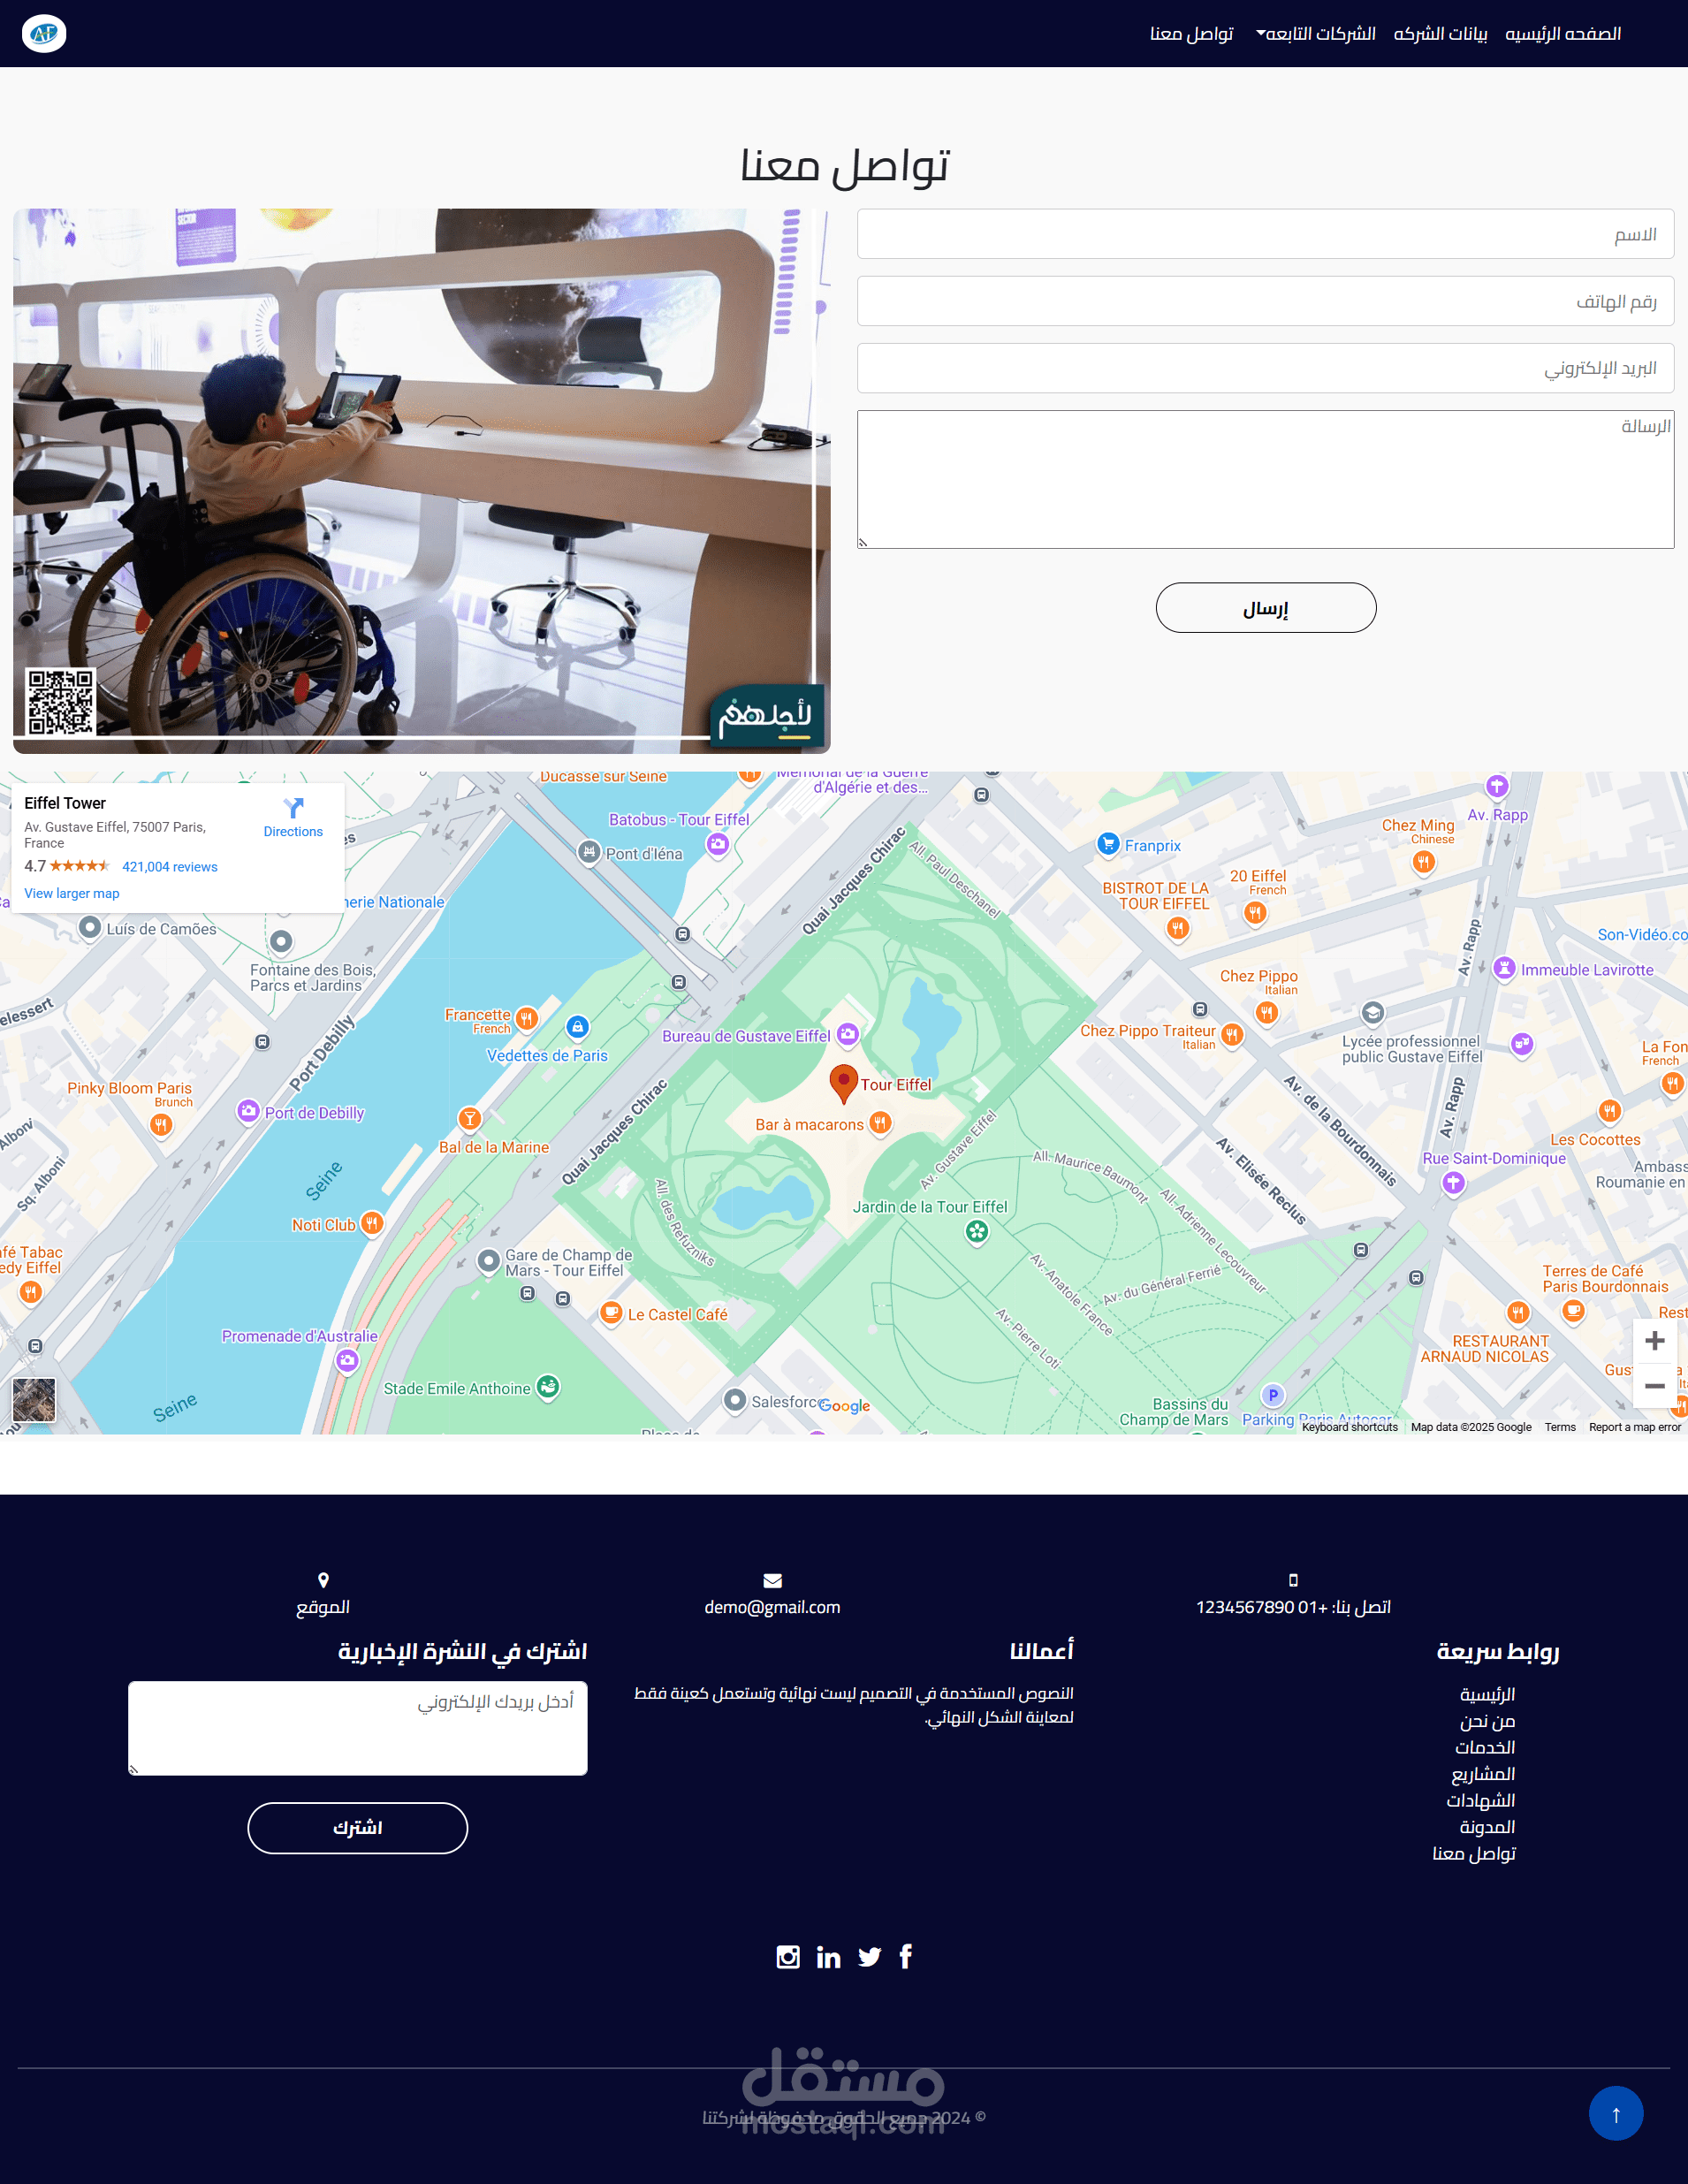Click the Immeuble Lavirotte marker
The width and height of the screenshot is (1688, 2184).
point(1504,969)
